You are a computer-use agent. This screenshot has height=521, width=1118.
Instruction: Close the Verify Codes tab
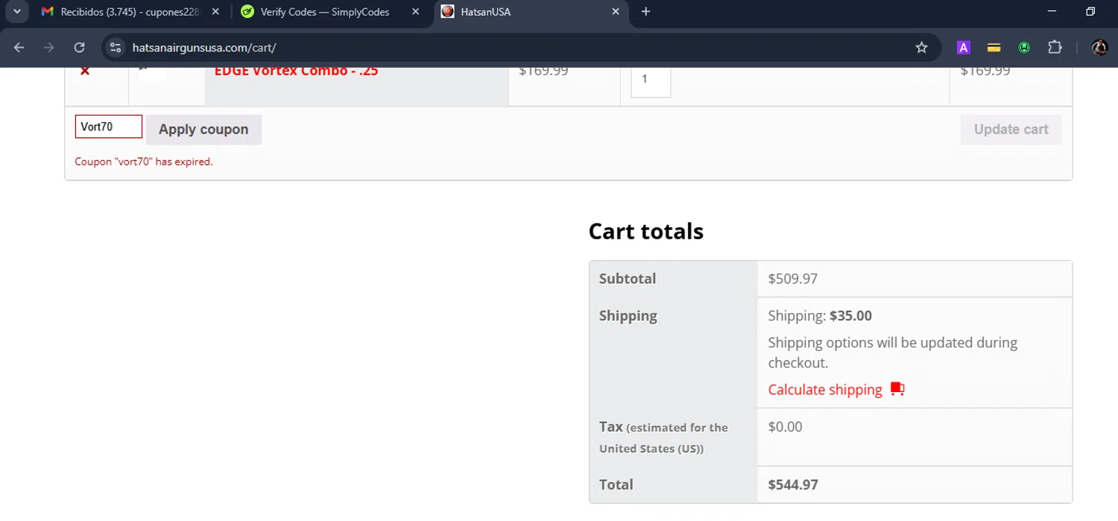(416, 12)
